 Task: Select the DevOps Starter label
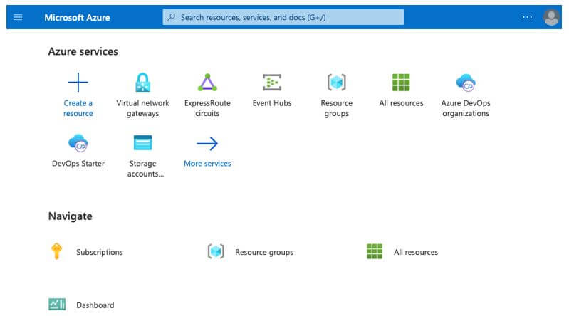78,163
